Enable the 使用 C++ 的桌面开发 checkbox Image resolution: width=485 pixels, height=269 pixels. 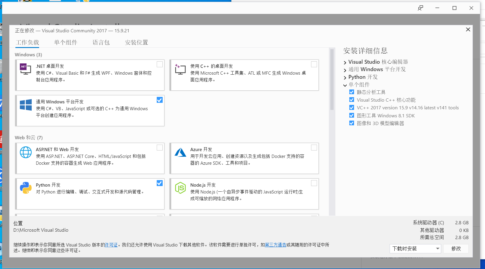314,64
